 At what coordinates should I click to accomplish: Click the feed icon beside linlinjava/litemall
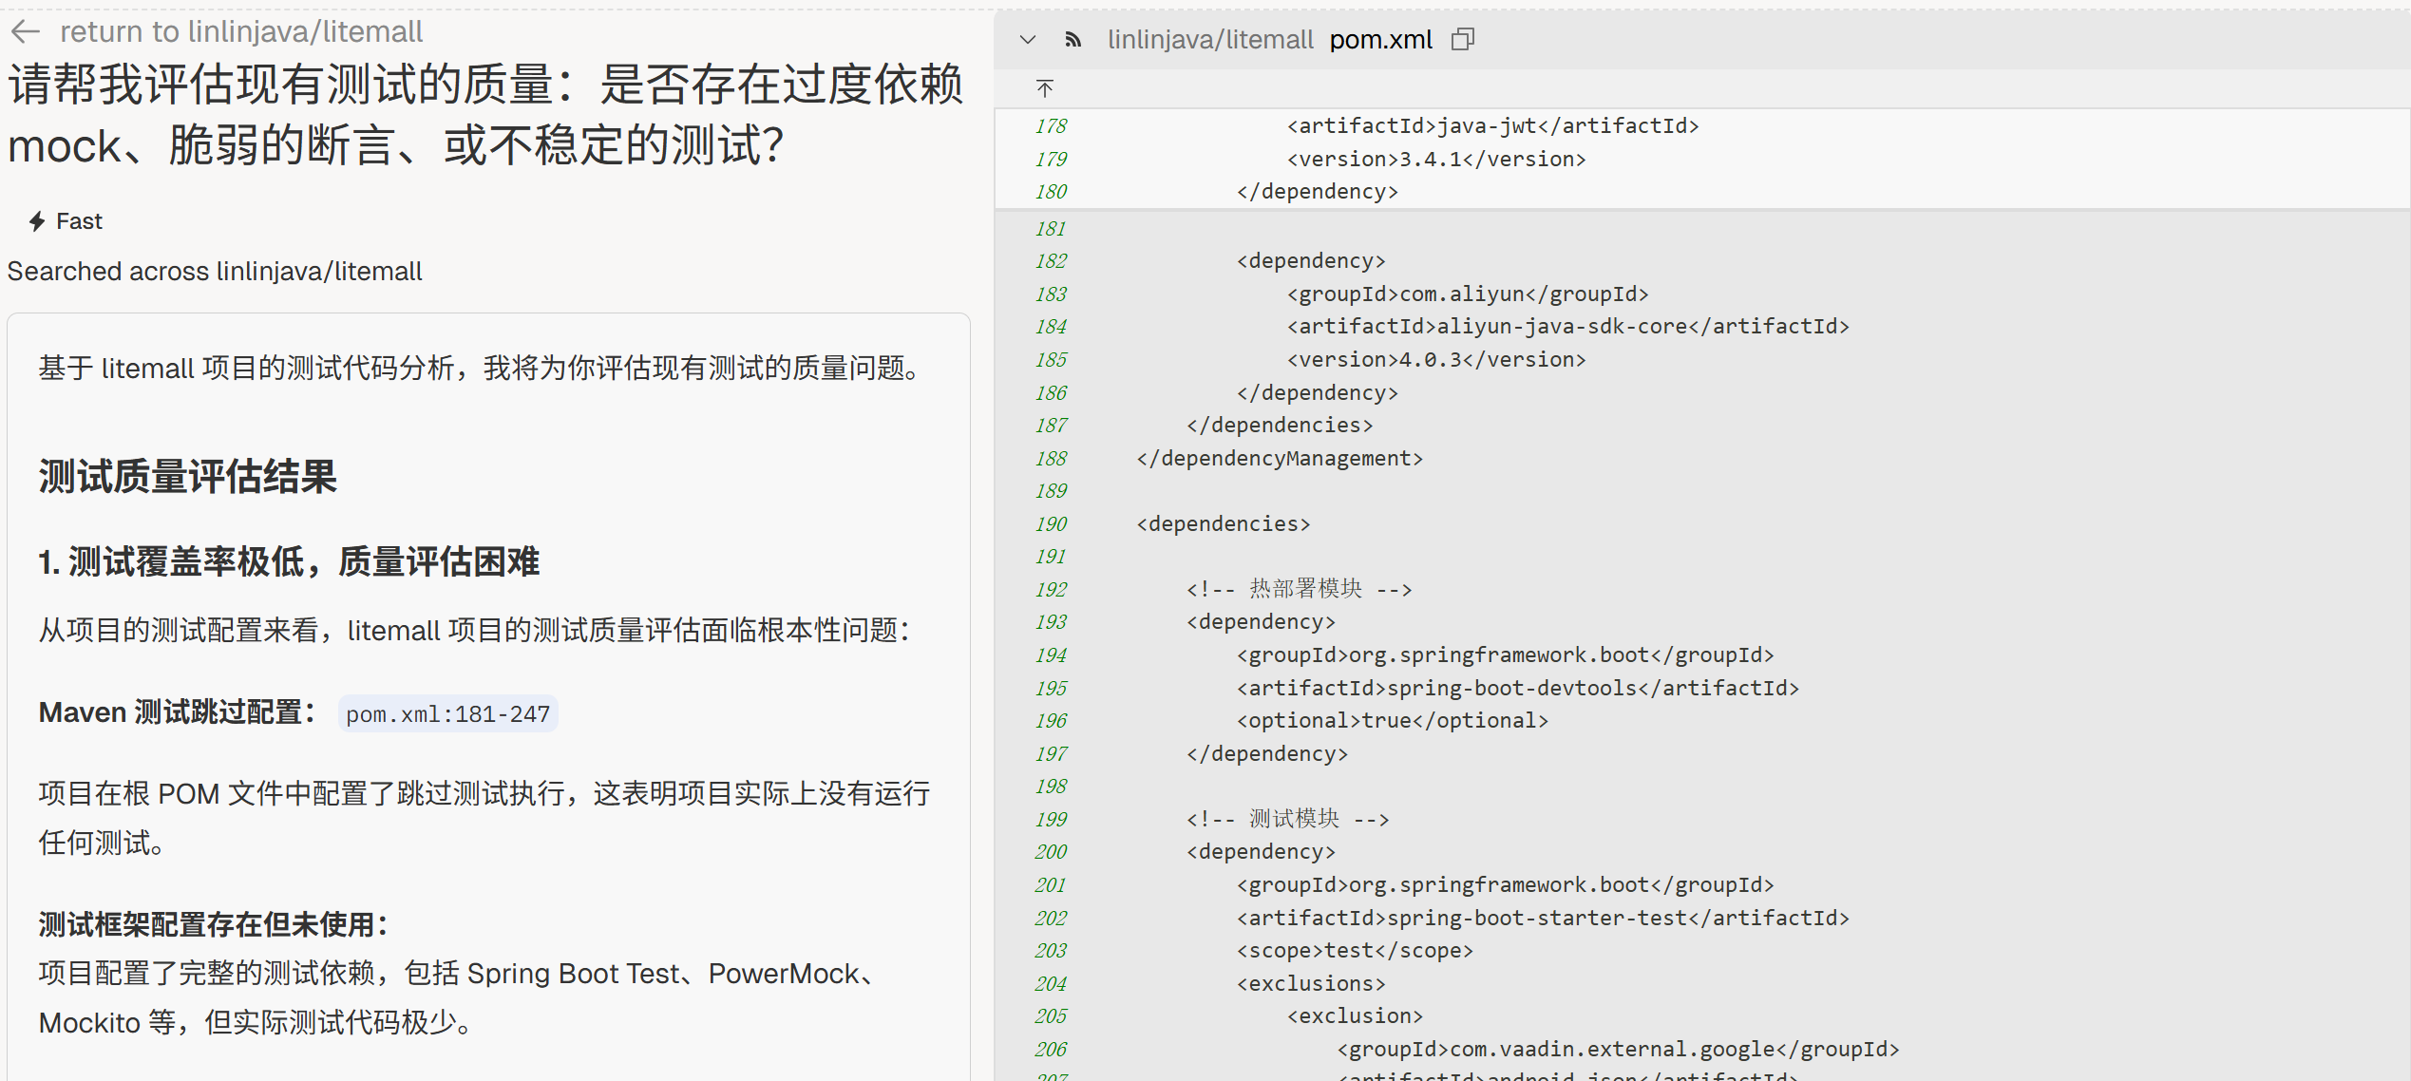tap(1073, 39)
